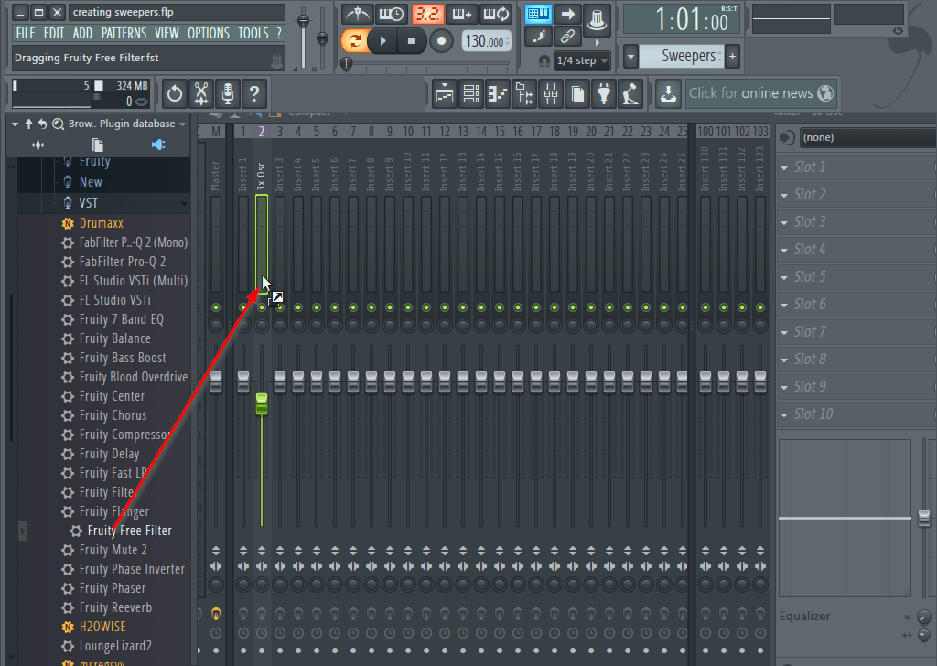Open the FILE menu
Viewport: 937px width, 666px height.
pyautogui.click(x=26, y=34)
